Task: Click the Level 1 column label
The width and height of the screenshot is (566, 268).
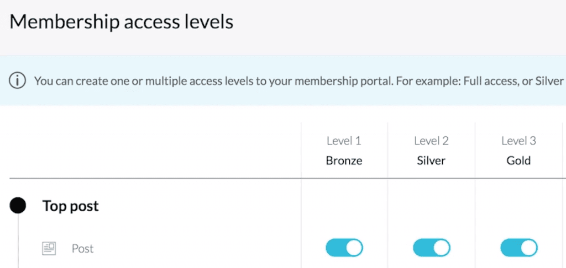Action: tap(344, 141)
